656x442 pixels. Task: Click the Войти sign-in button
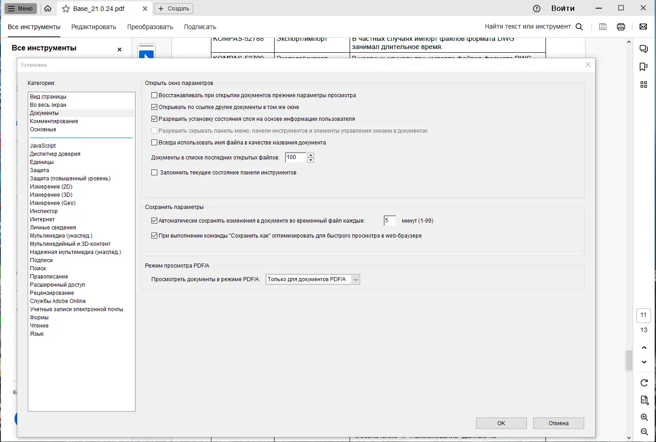click(563, 9)
